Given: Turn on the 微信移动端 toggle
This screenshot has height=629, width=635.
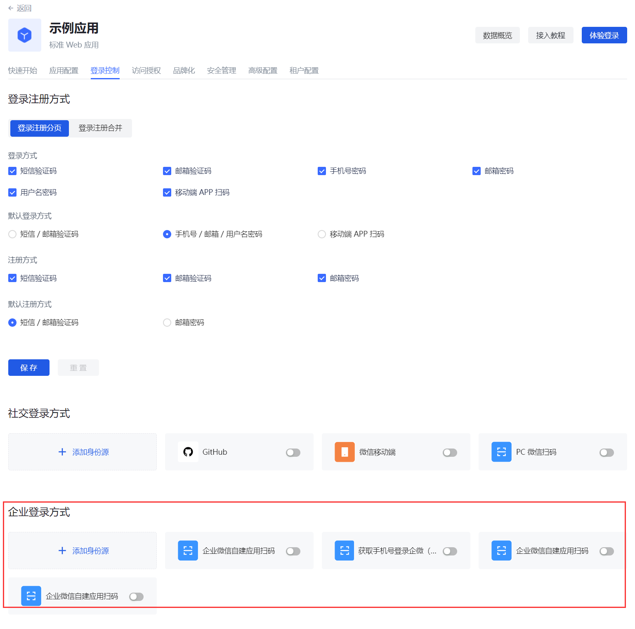Looking at the screenshot, I should (x=450, y=453).
